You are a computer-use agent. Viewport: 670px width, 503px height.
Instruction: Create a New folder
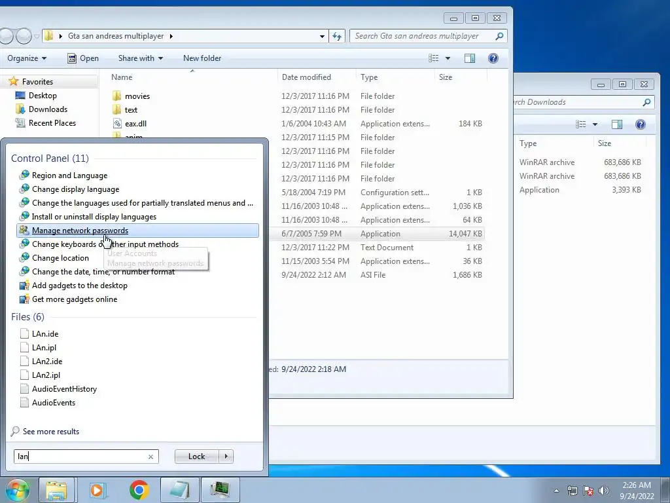[x=202, y=58]
